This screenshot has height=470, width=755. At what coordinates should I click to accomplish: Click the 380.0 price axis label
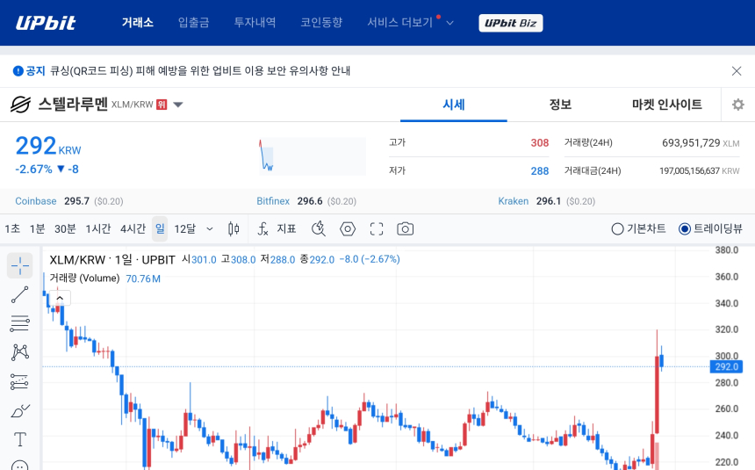pos(727,250)
